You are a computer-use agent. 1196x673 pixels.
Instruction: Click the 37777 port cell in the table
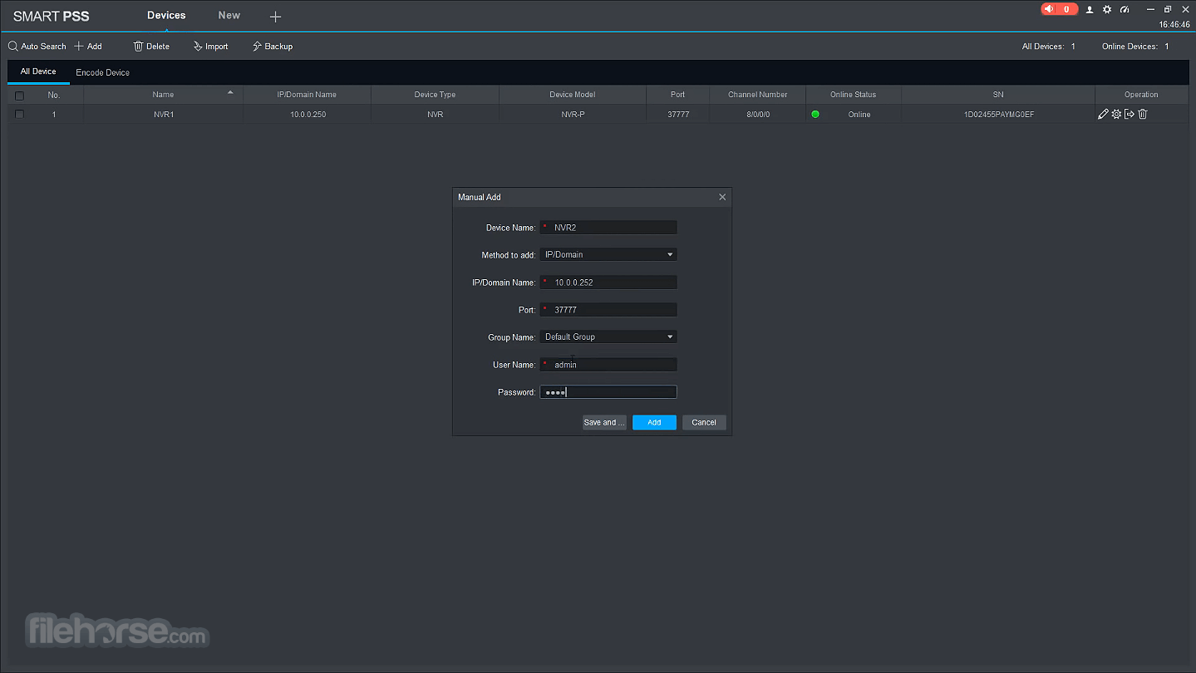pos(677,115)
